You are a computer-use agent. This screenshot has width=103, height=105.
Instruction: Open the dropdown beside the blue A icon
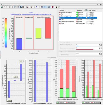(x=38, y=7)
